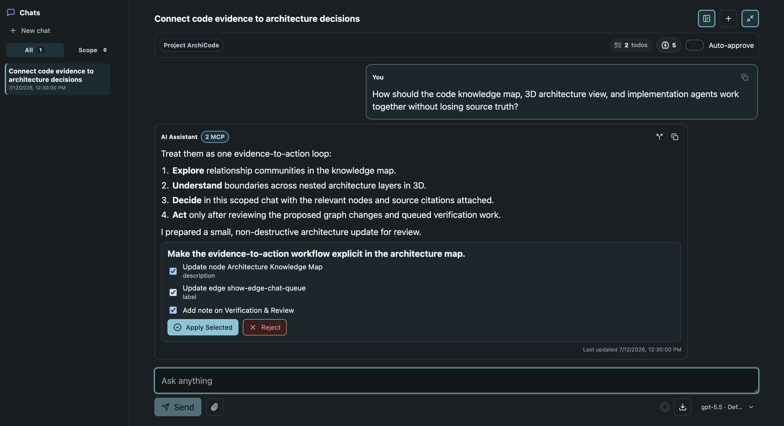The image size is (784, 426).
Task: Click the Send button
Action: click(178, 407)
